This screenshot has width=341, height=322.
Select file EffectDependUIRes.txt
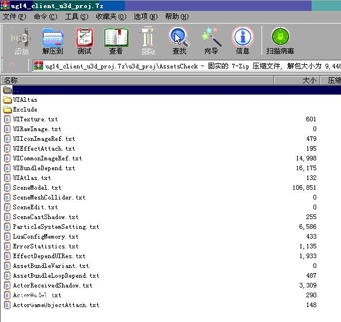coord(49,256)
